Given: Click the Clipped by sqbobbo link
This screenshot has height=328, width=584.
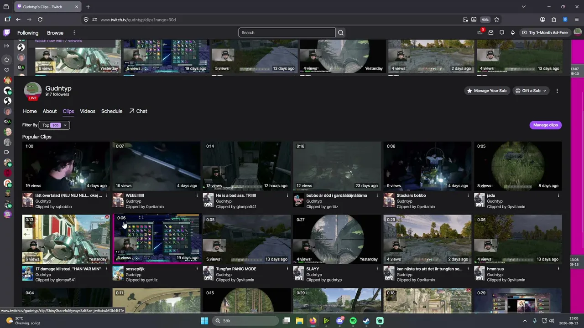Looking at the screenshot, I should click(x=53, y=207).
